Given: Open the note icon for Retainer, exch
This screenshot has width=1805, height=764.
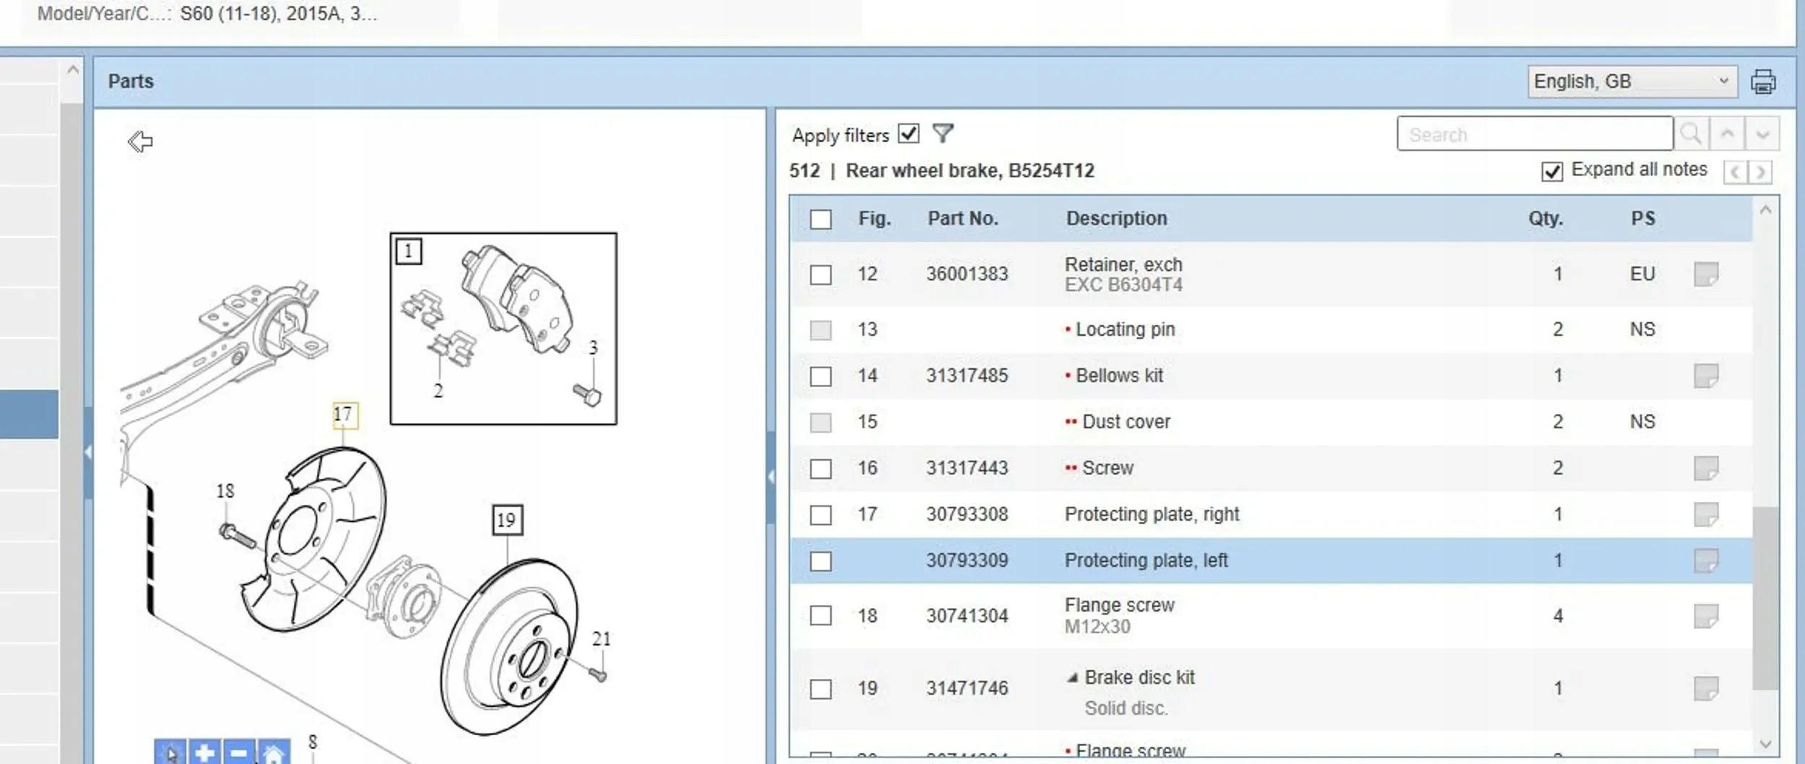Looking at the screenshot, I should coord(1706,274).
